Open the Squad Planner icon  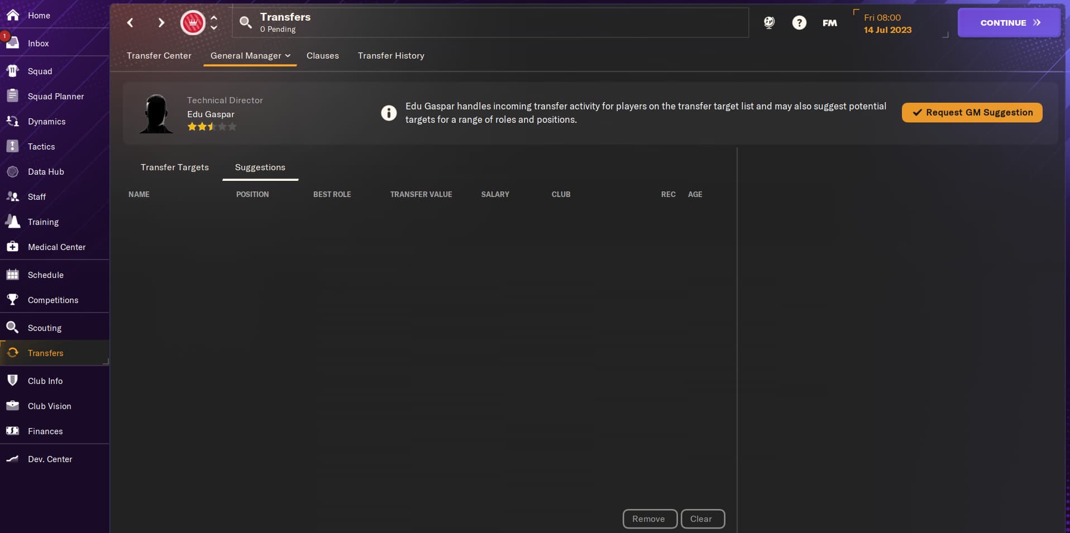click(x=12, y=96)
